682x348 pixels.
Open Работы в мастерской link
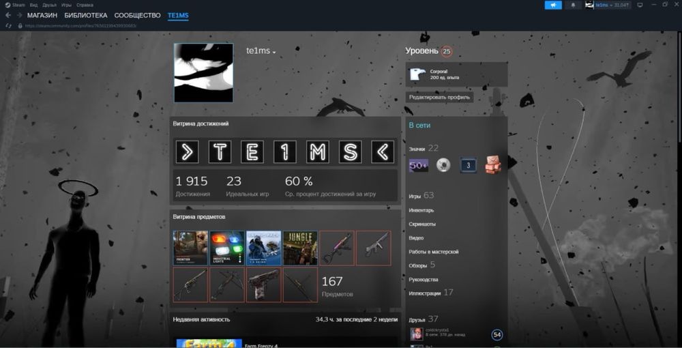click(433, 252)
